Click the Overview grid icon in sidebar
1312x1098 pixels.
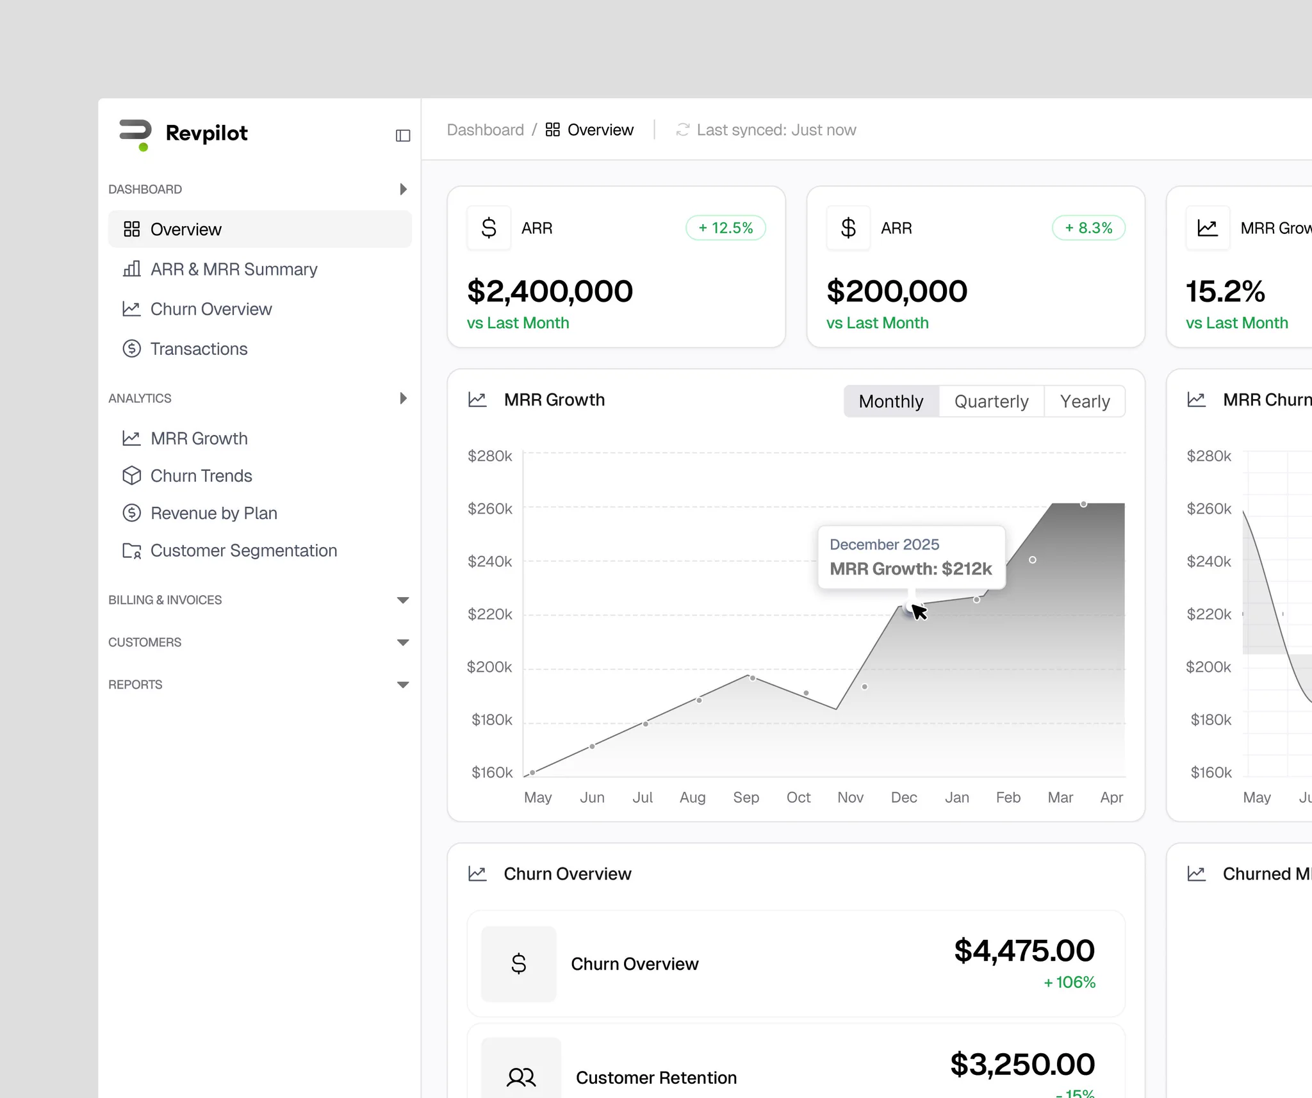point(131,229)
